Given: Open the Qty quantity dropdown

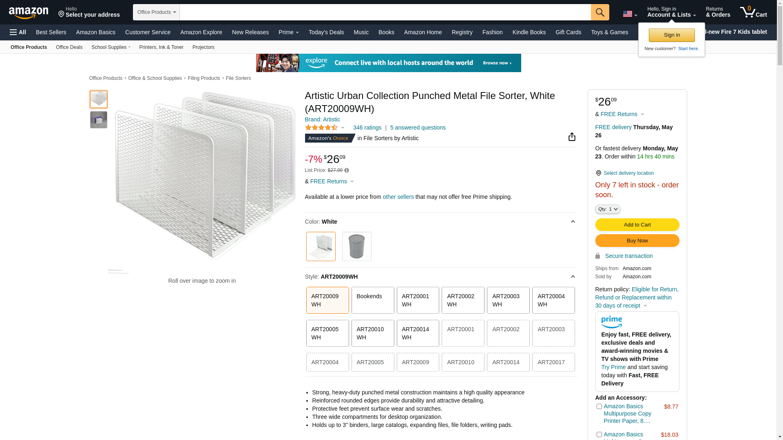Looking at the screenshot, I should tap(607, 209).
